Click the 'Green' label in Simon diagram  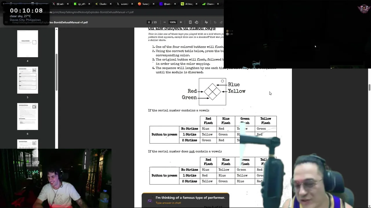189,98
